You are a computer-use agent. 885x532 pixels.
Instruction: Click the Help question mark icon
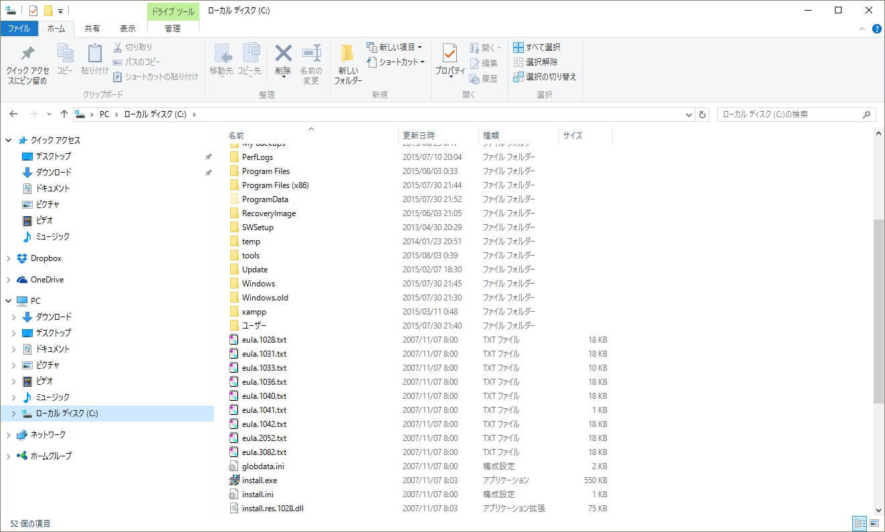876,29
